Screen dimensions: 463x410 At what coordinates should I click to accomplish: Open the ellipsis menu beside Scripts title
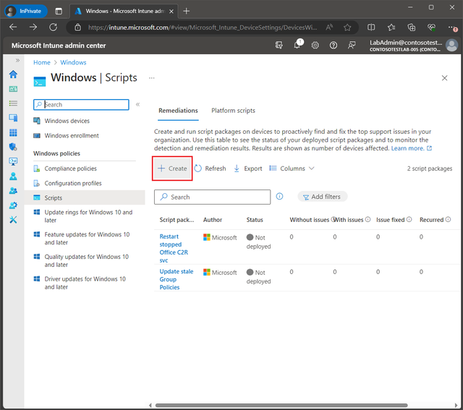point(151,78)
